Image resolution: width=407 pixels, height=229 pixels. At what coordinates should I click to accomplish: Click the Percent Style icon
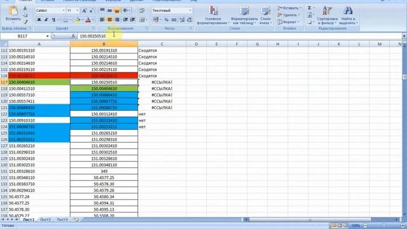(167, 20)
